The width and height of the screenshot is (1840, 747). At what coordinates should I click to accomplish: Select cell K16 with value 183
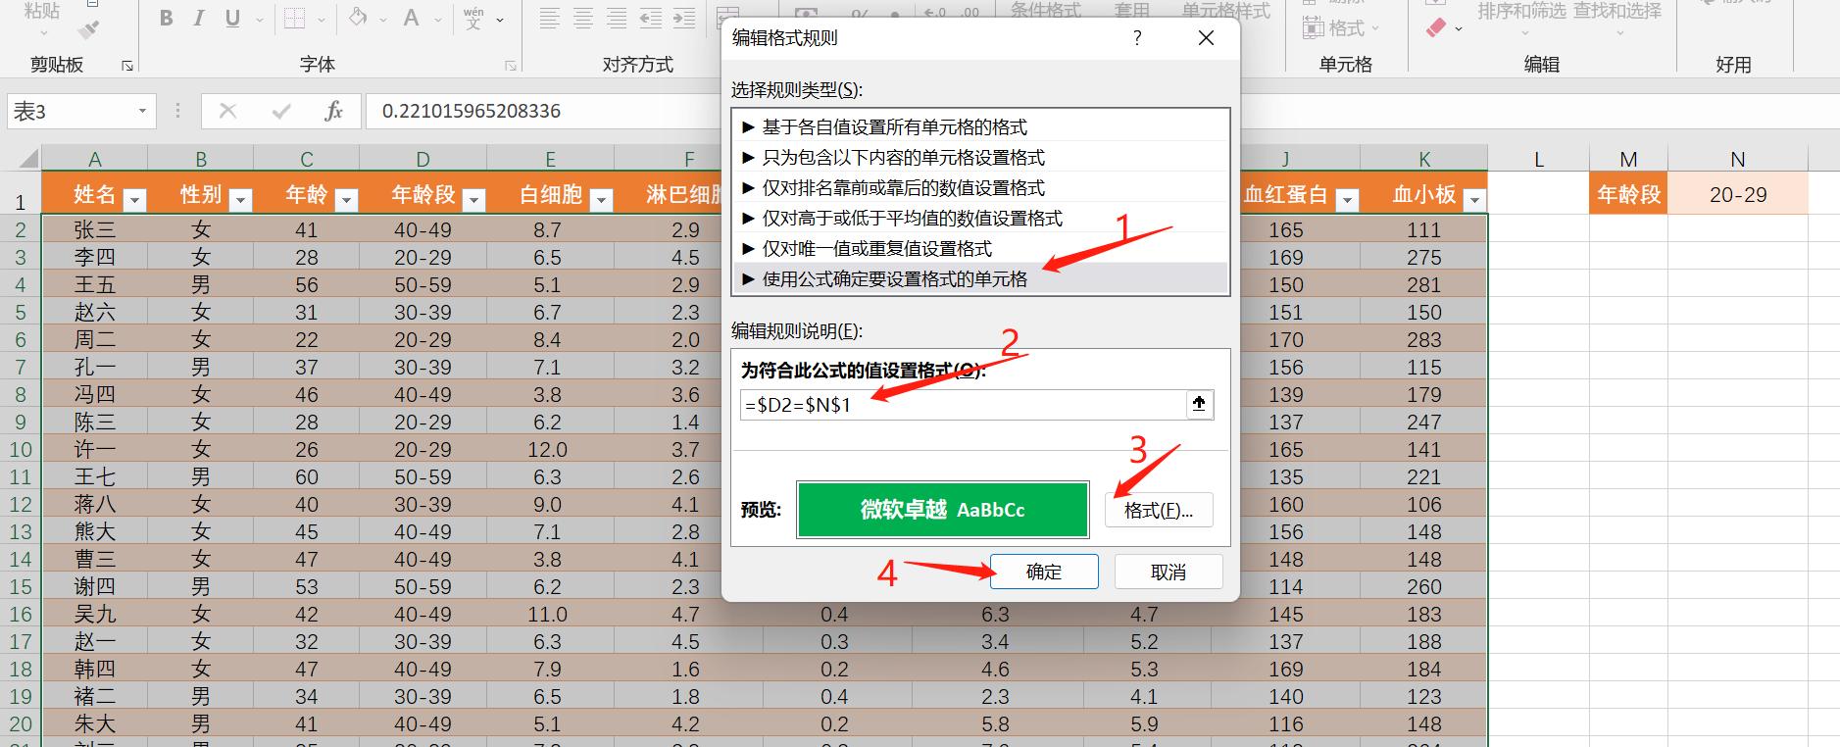pos(1423,614)
